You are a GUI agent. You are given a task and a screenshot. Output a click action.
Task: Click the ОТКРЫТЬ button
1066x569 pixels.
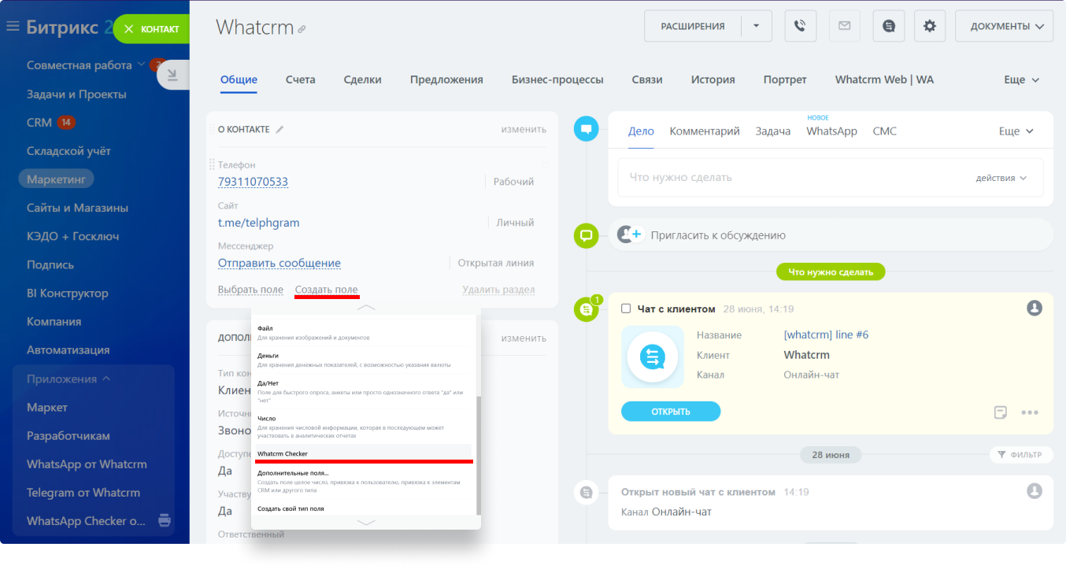[670, 412]
